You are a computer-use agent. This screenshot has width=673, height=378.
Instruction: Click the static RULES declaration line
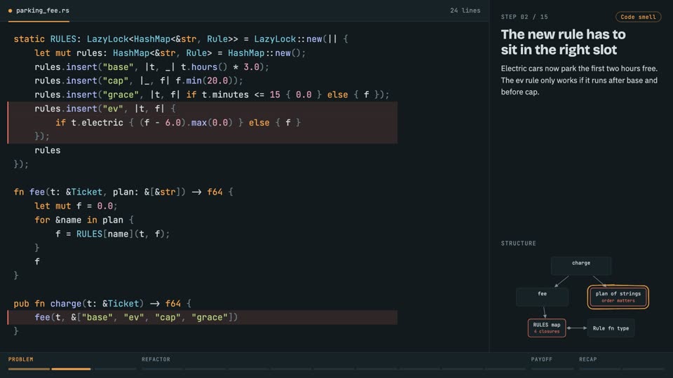181,39
